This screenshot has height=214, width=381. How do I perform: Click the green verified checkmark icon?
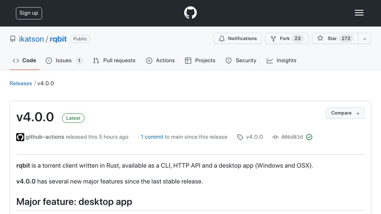[x=309, y=137]
